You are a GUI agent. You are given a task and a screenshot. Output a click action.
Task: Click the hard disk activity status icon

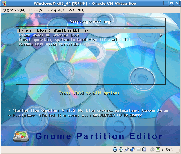coord(115,150)
